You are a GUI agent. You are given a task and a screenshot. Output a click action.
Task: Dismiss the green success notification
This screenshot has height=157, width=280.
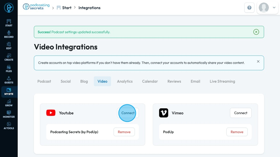click(x=256, y=32)
